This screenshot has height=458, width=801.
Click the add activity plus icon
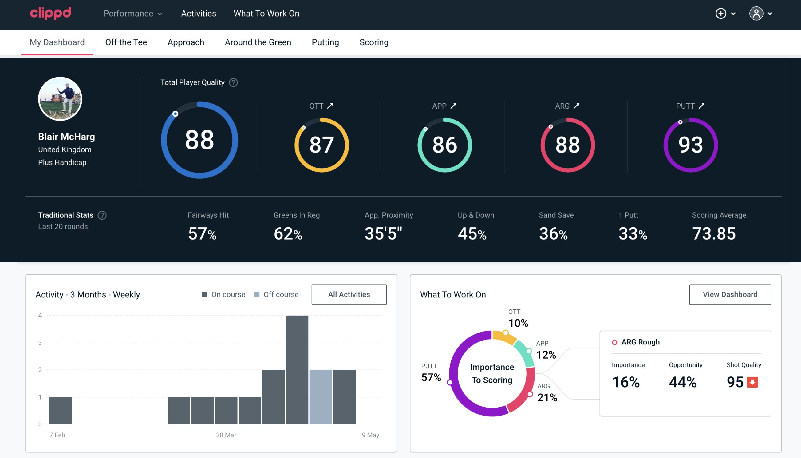tap(721, 14)
